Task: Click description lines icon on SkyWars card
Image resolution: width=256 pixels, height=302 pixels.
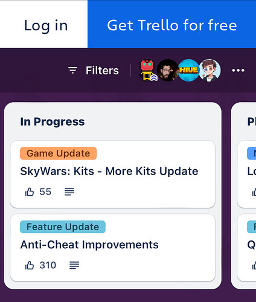Action: click(69, 191)
